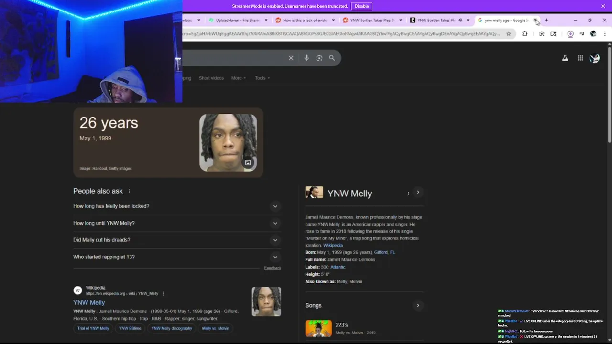Open the Google account avatar
Image resolution: width=612 pixels, height=344 pixels.
point(595,58)
